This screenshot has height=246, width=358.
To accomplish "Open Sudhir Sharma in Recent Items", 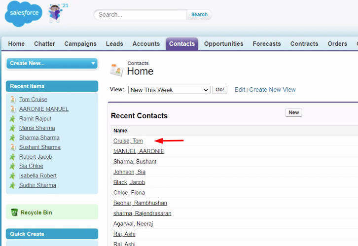I will point(37,185).
